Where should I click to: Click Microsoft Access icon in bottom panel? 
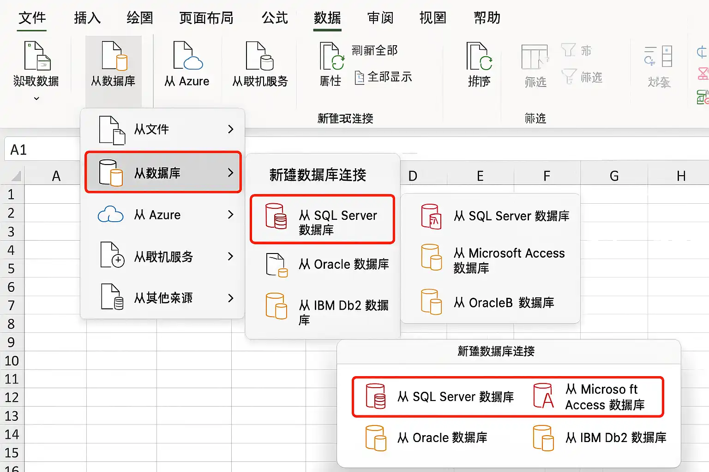click(543, 395)
